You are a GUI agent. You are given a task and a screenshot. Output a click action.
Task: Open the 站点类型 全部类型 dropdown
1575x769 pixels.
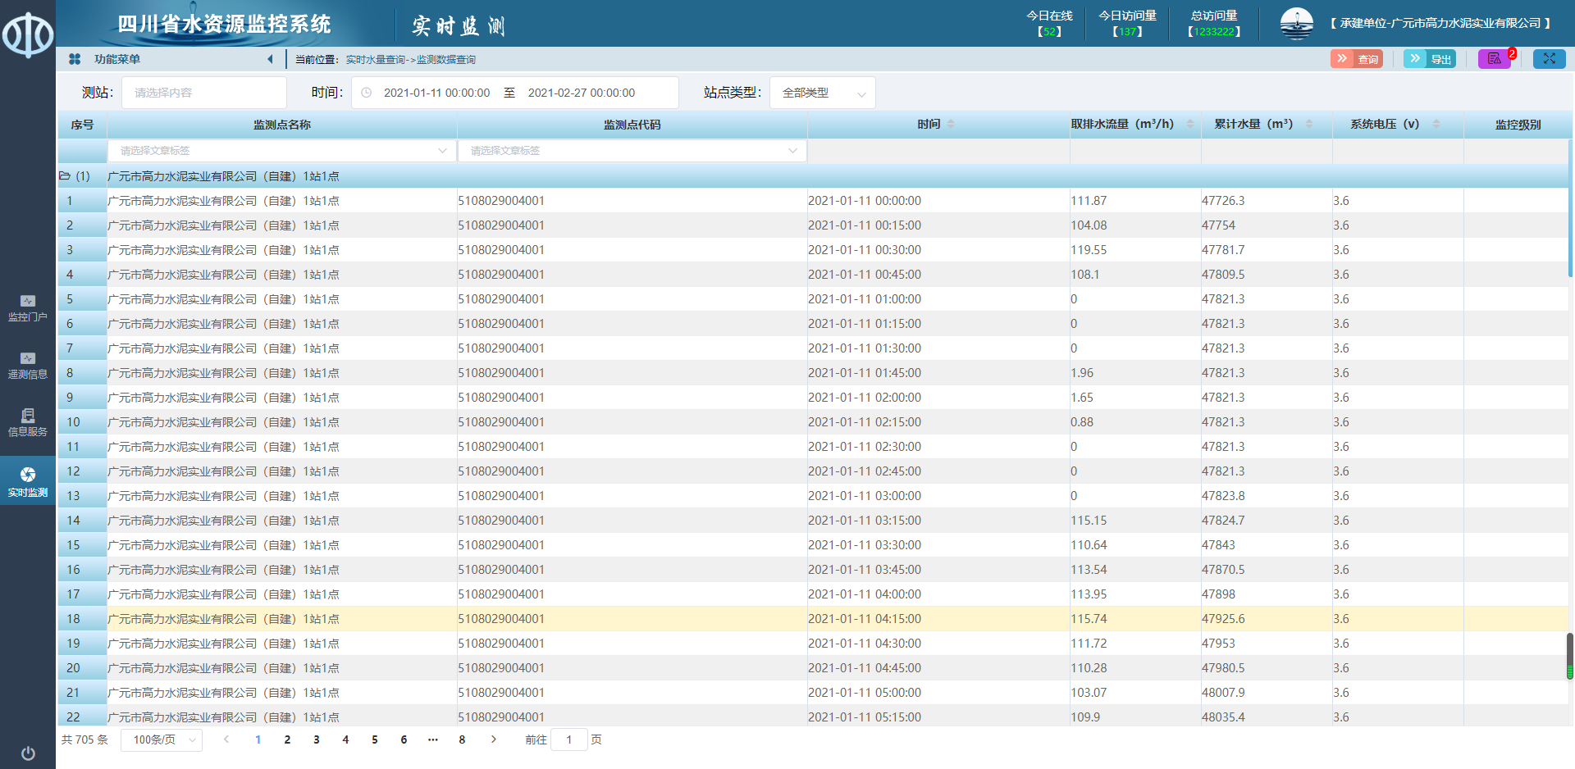tap(822, 93)
